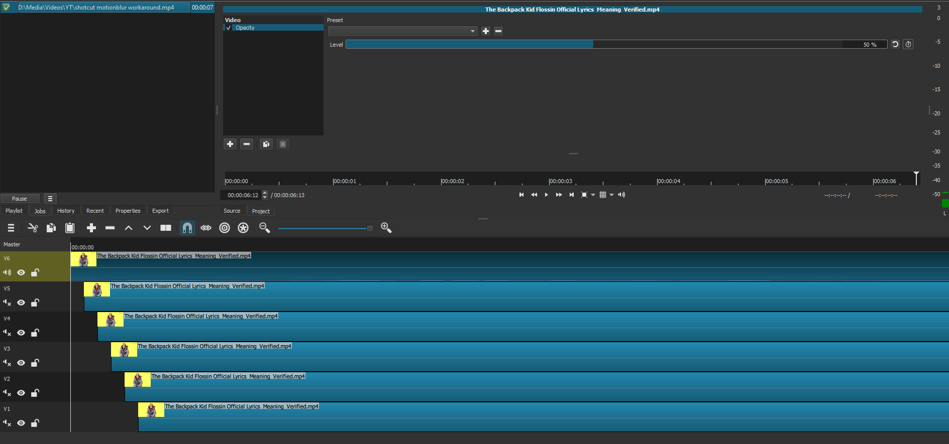Hide track V4 with its eye icon

[21, 333]
